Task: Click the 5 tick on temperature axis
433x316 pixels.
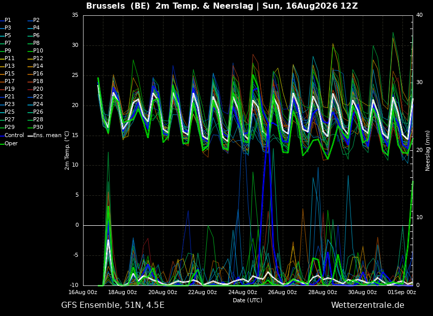Action: (77, 195)
